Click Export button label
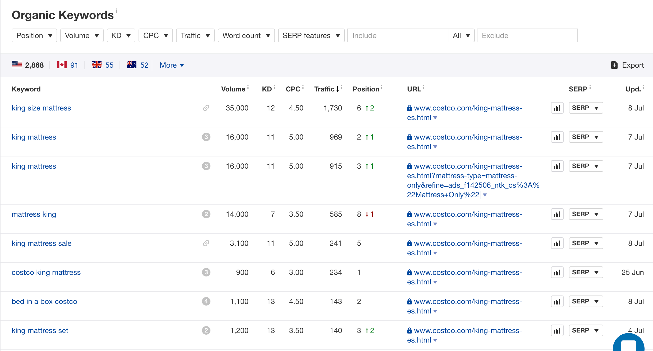Screen dimensions: 653x351 coord(633,65)
